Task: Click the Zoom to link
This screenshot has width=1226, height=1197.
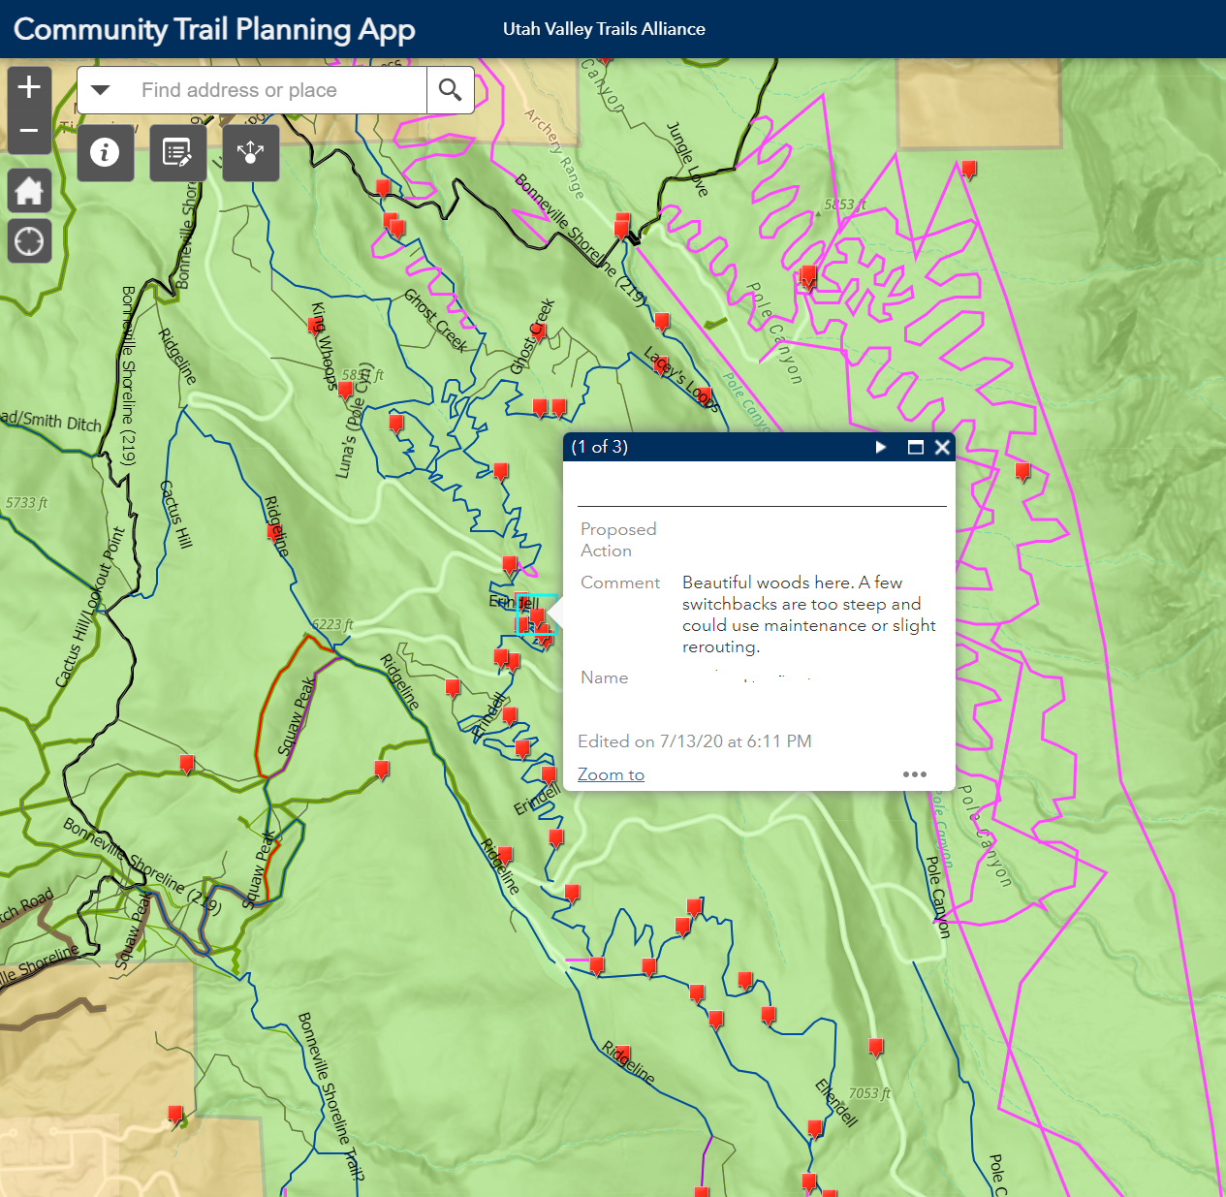Action: coord(611,774)
